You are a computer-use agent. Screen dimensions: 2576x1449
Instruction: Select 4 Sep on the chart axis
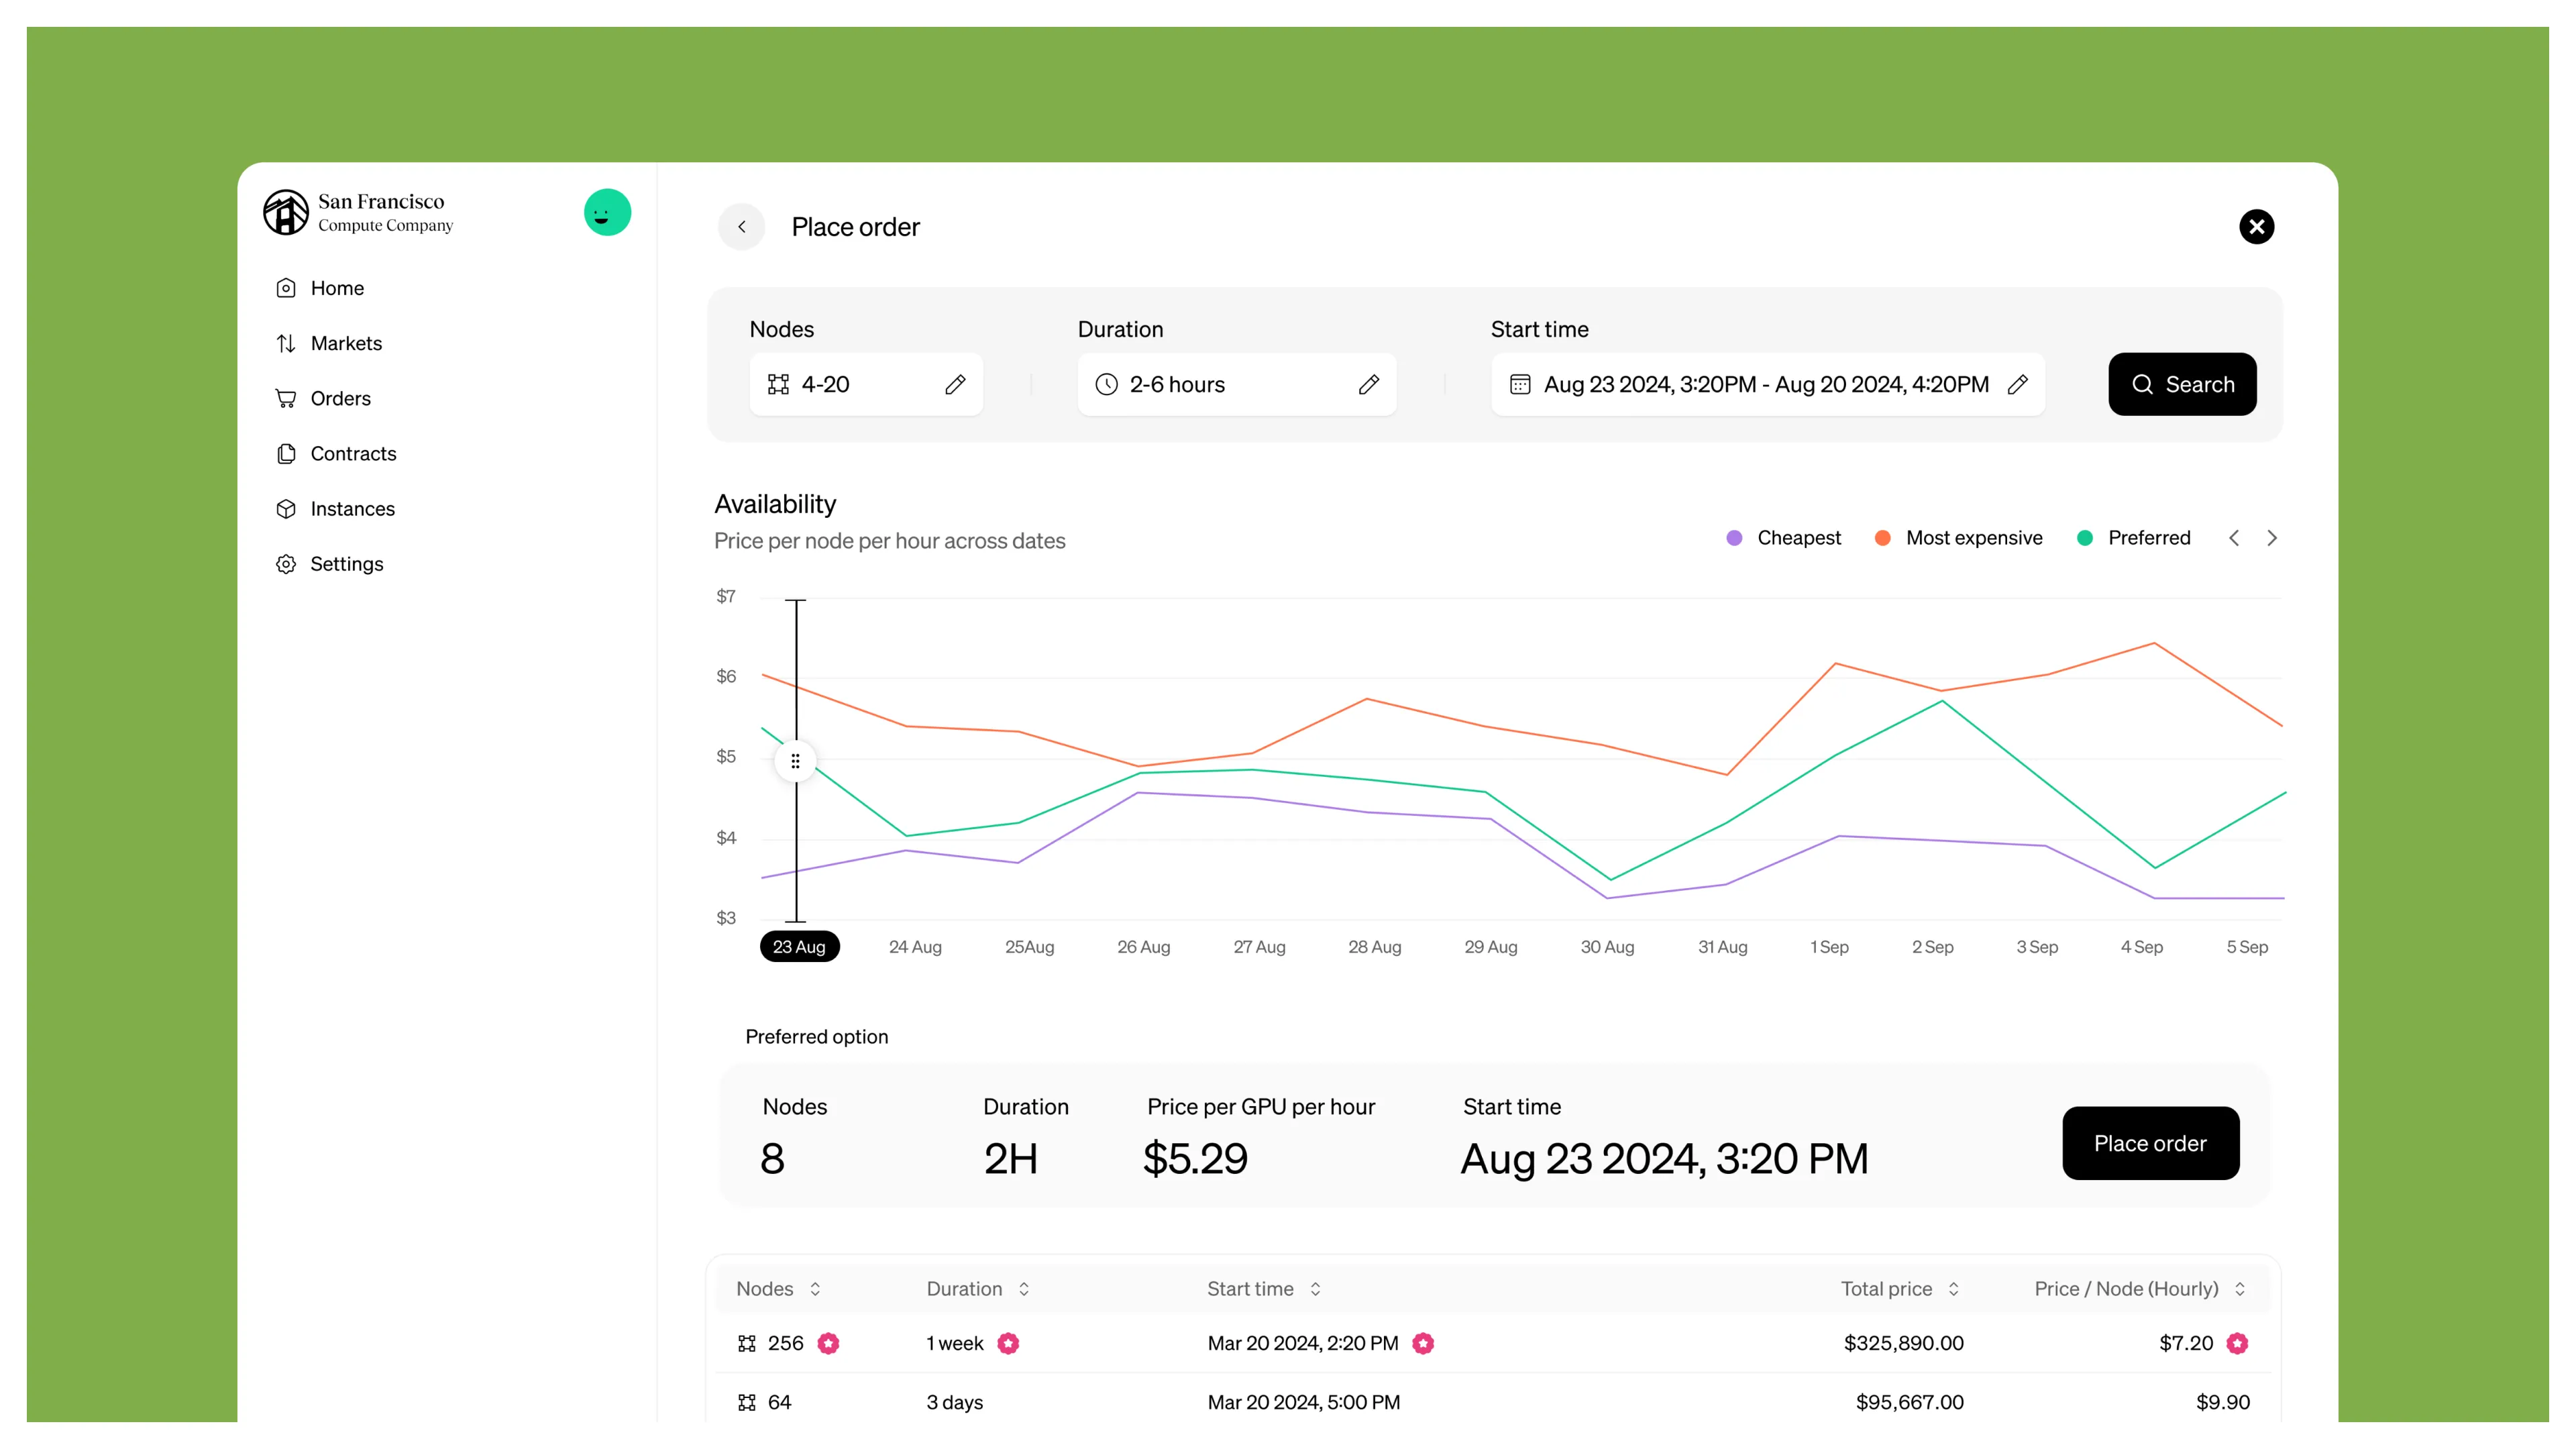pos(2141,947)
